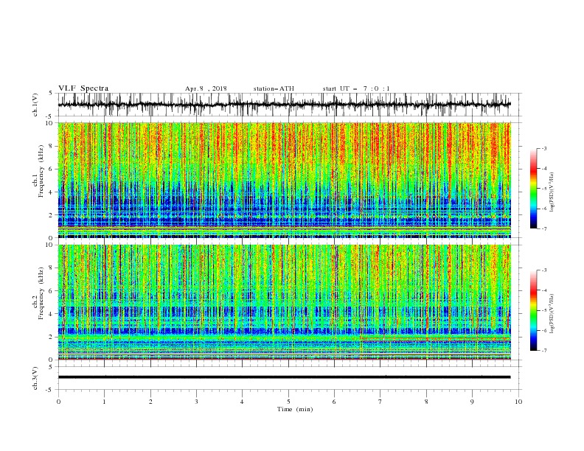Click the ch.2 'Frequency (kHz)' axis label
This screenshot has height=451, width=584.
pyautogui.click(x=41, y=293)
